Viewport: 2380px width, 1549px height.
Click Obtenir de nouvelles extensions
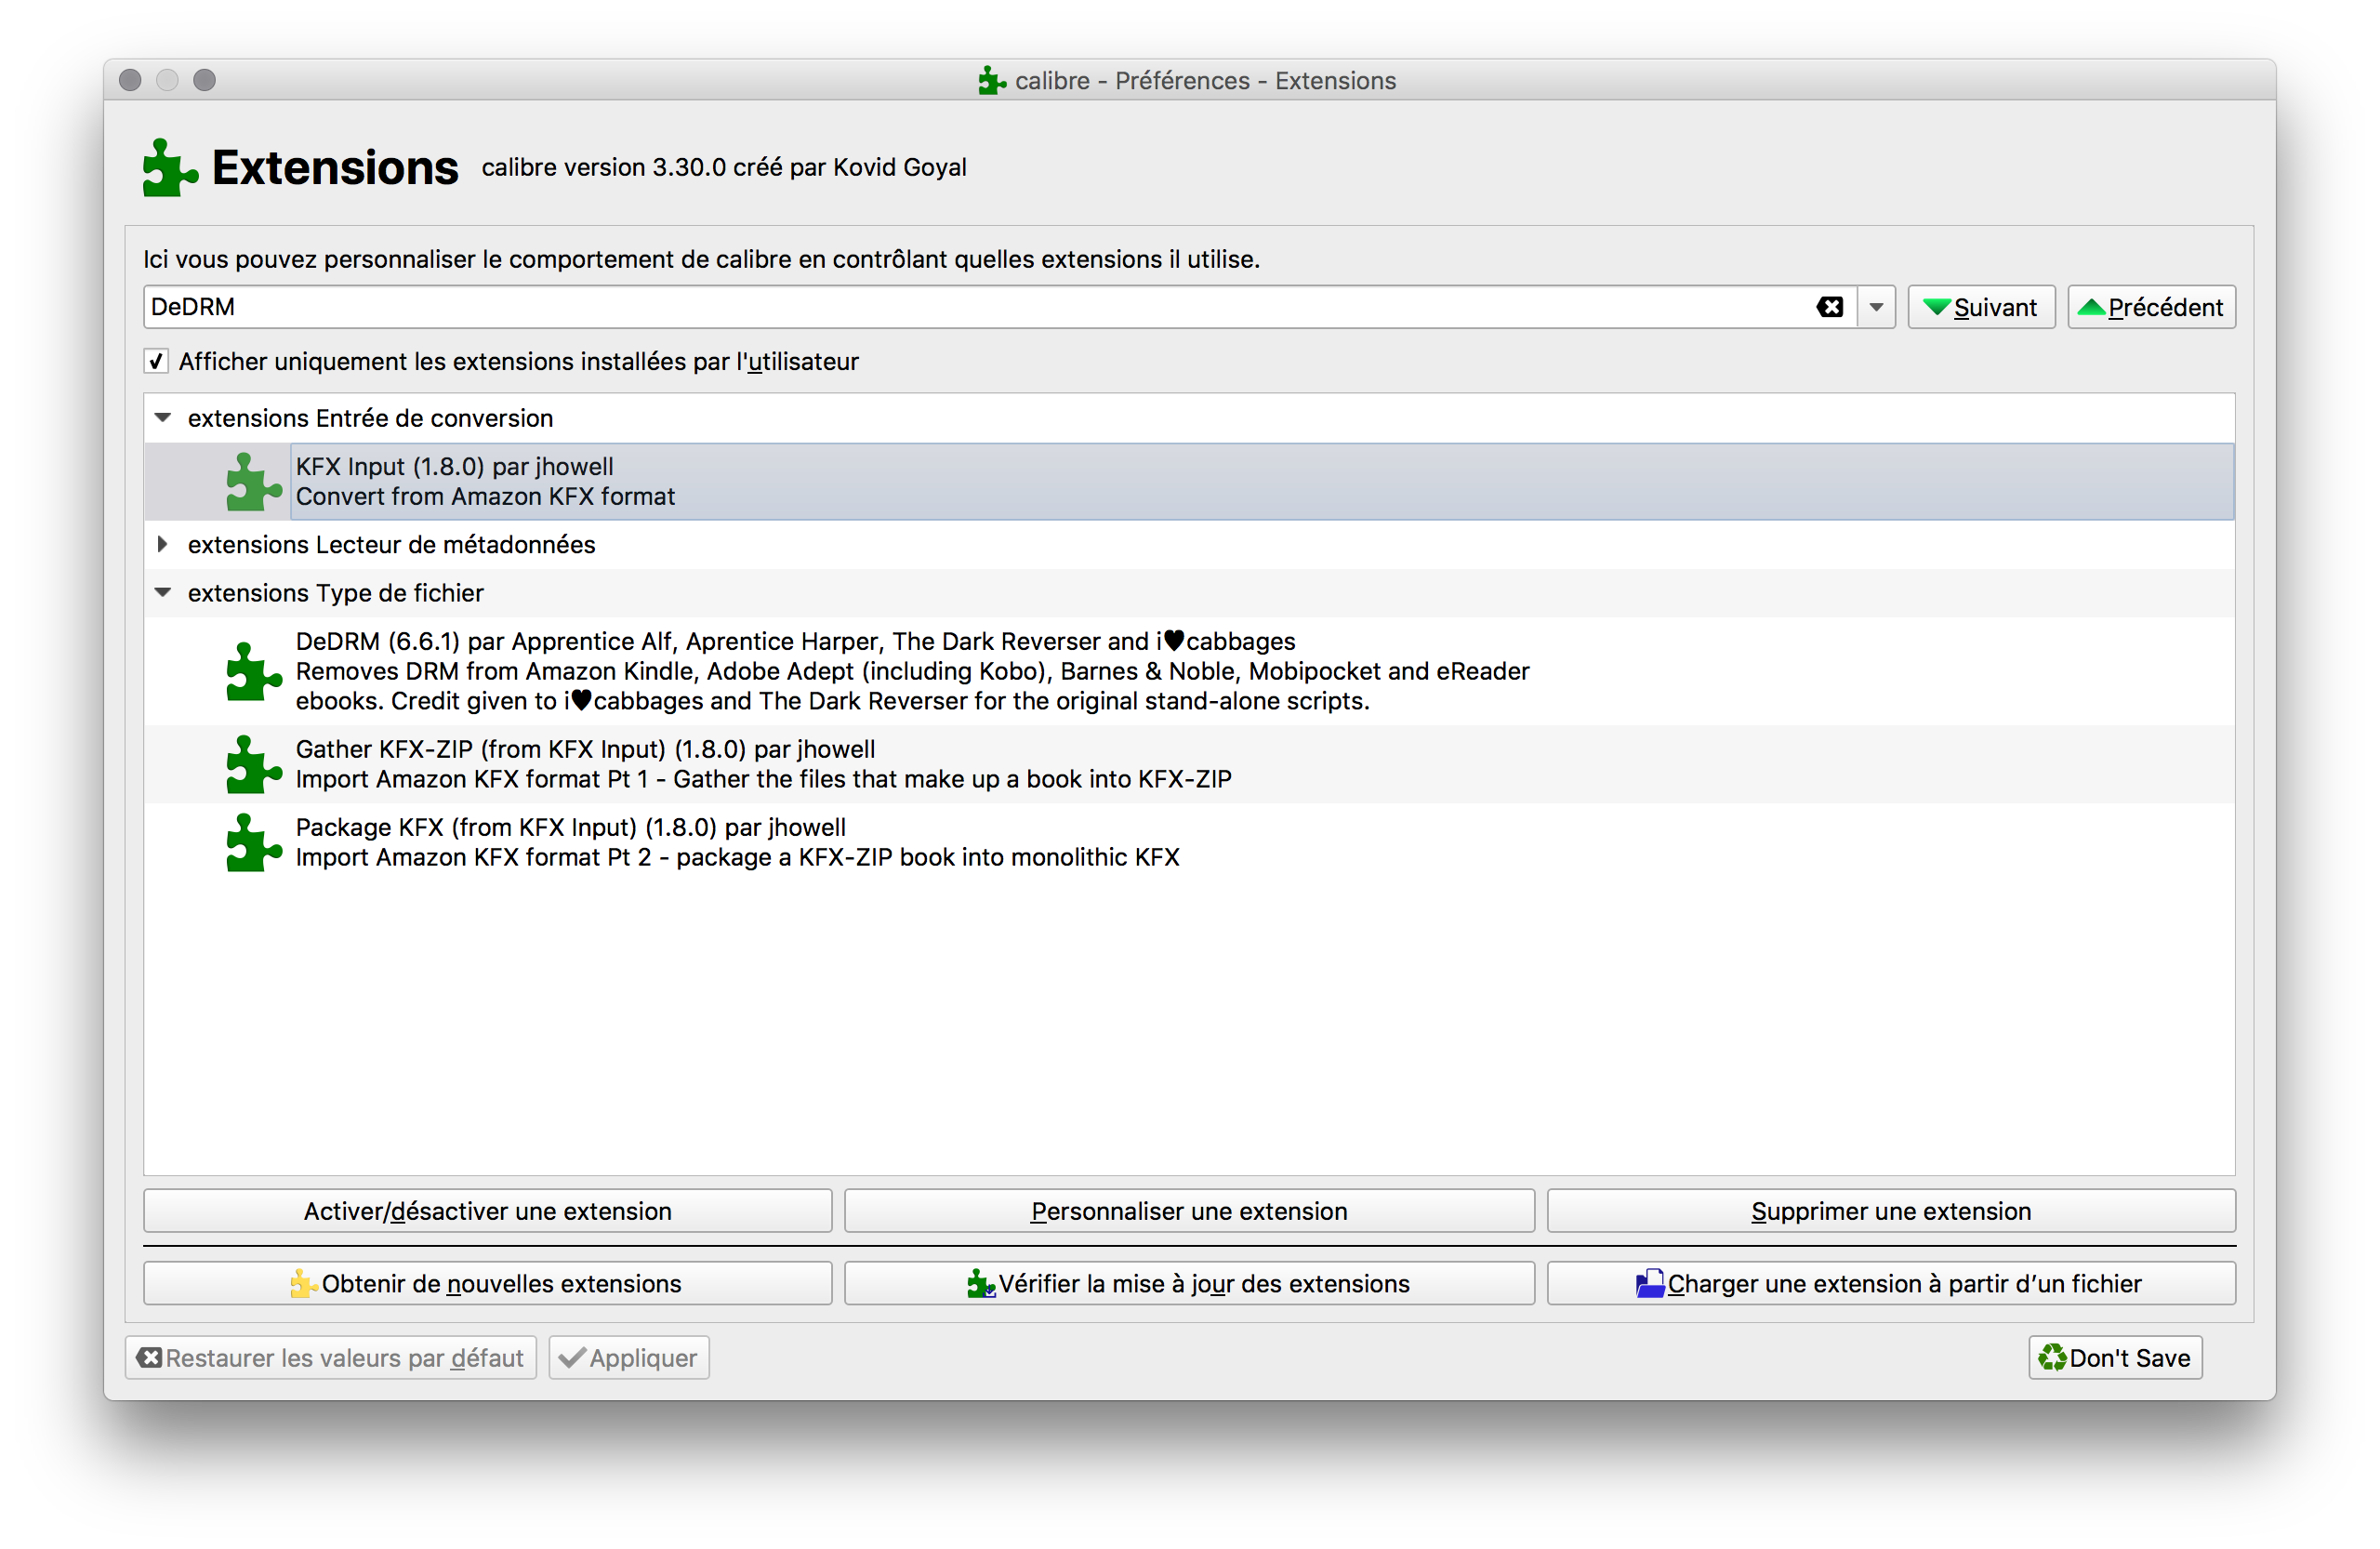[487, 1283]
